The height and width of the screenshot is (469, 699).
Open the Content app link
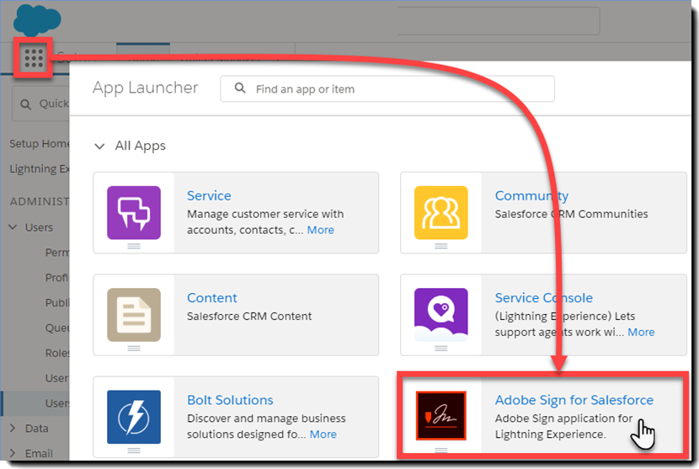tap(211, 298)
